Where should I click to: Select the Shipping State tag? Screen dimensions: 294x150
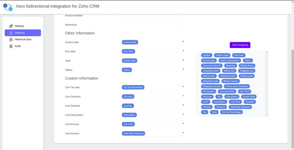(228, 76)
